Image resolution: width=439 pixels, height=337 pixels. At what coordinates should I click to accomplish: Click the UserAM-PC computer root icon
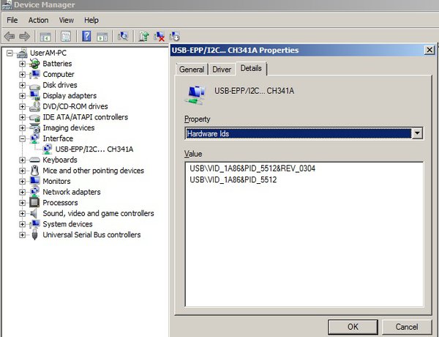tap(22, 53)
